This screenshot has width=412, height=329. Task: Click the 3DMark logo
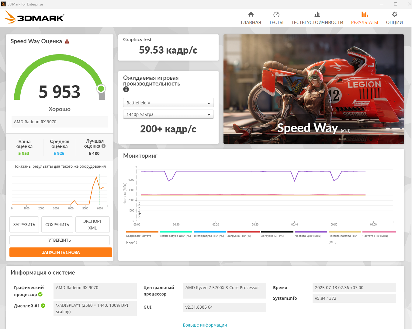pos(34,17)
